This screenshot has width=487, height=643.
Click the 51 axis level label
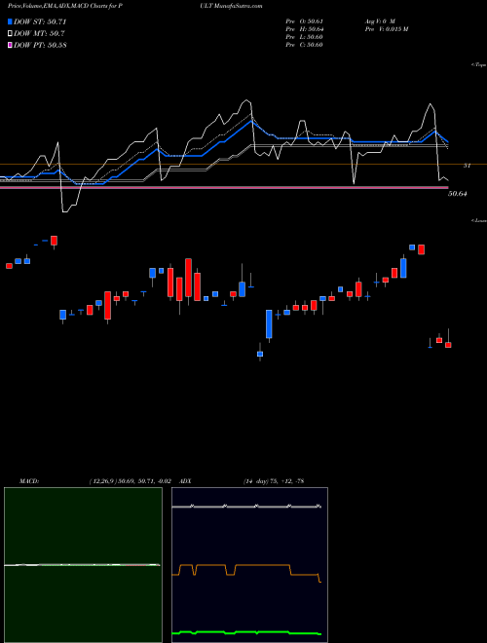tap(467, 166)
